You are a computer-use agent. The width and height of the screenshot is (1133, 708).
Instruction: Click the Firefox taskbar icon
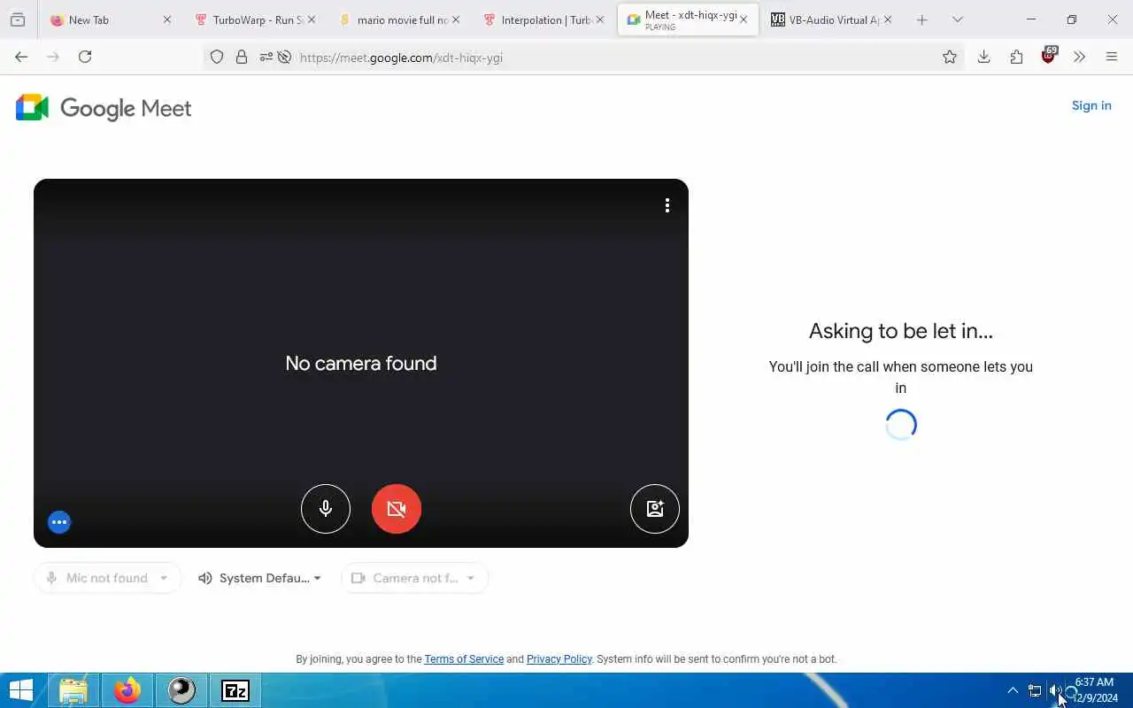click(127, 690)
